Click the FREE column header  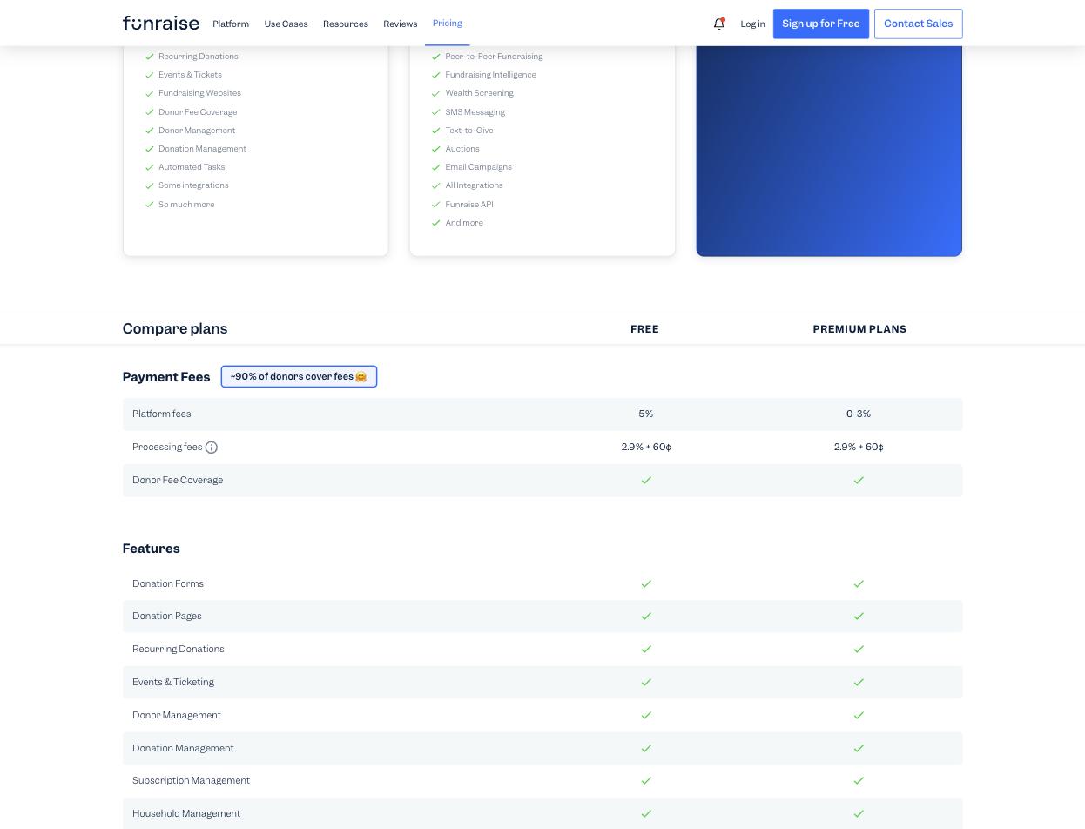pyautogui.click(x=644, y=329)
